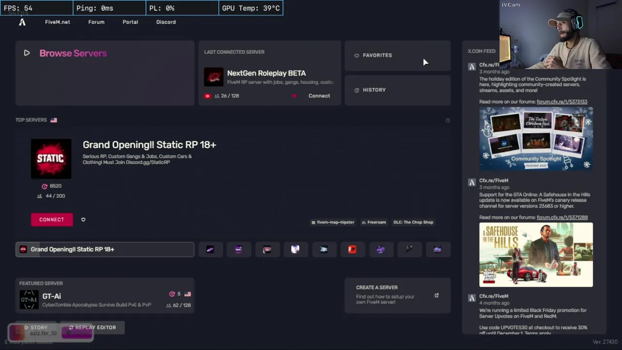Open the forum.cfx.re/t/5373133 link
Screen dimensions: 622x350
pyautogui.click(x=562, y=102)
